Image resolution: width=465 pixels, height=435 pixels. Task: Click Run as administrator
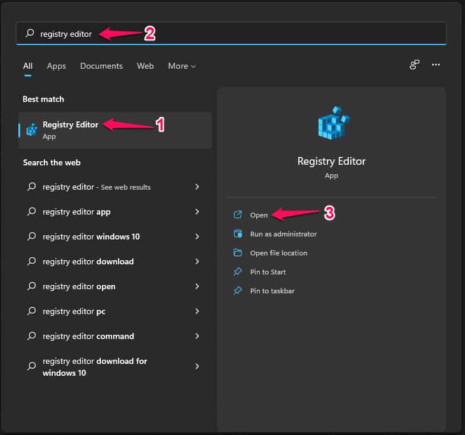(284, 234)
